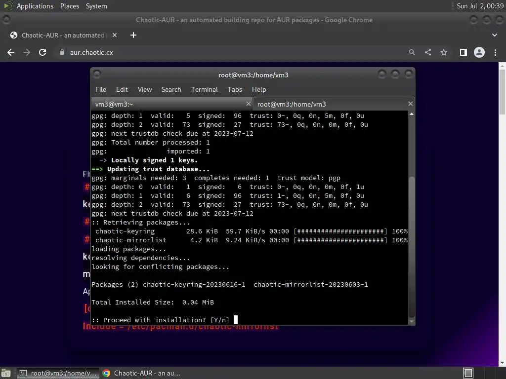506x379 pixels.
Task: Bookmark this page with star icon
Action: click(x=444, y=52)
